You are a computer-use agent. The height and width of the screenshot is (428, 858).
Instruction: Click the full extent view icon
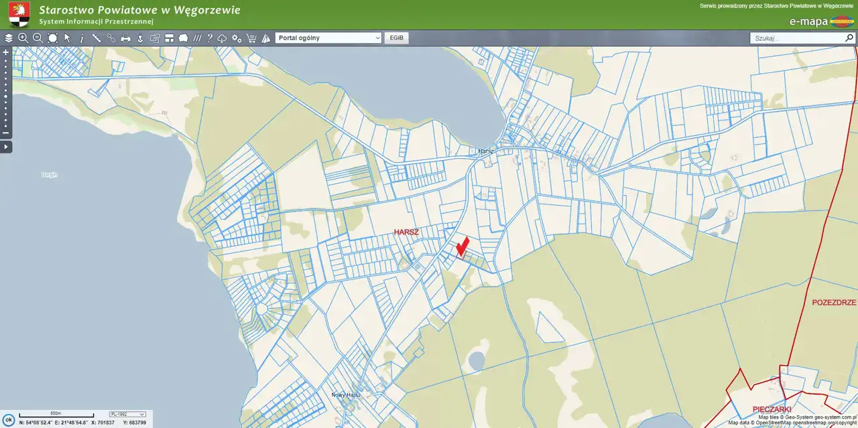pyautogui.click(x=52, y=38)
